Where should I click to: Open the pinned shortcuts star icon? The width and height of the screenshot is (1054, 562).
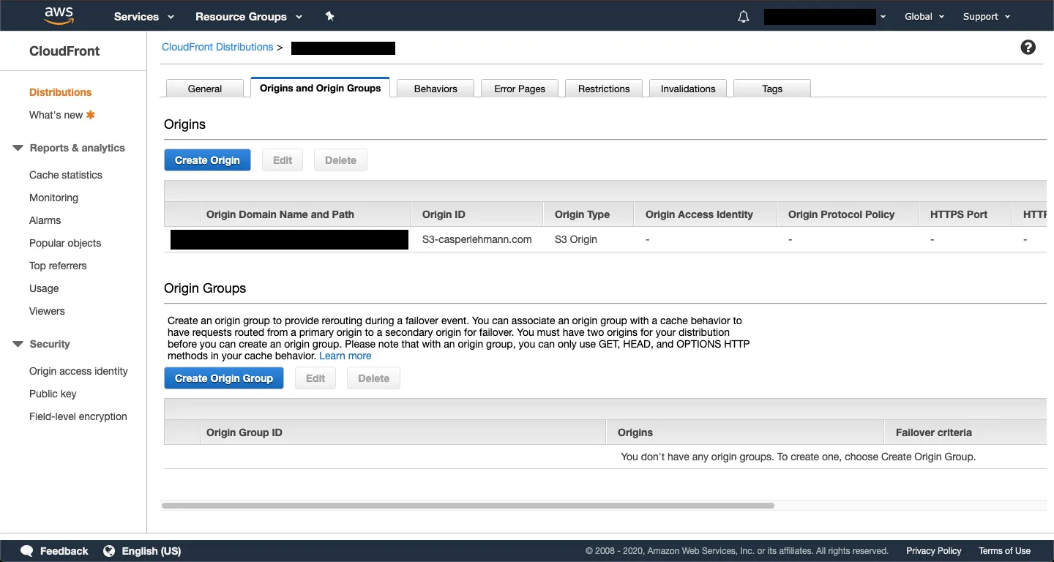click(329, 15)
